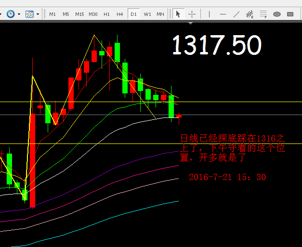
Task: Open the chart Templates icon
Action: tap(29, 14)
